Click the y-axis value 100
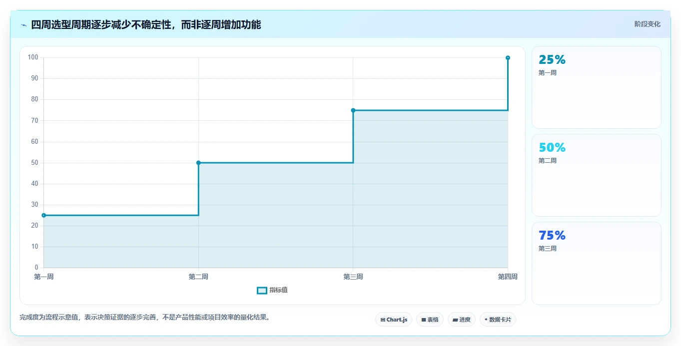Screen dimensions: 681x346 coord(33,57)
